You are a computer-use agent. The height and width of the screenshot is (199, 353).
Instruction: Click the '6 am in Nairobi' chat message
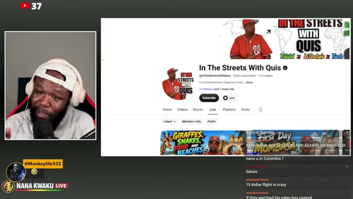tap(259, 132)
